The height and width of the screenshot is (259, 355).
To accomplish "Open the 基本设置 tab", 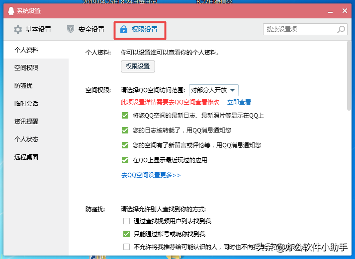I will tap(33, 29).
